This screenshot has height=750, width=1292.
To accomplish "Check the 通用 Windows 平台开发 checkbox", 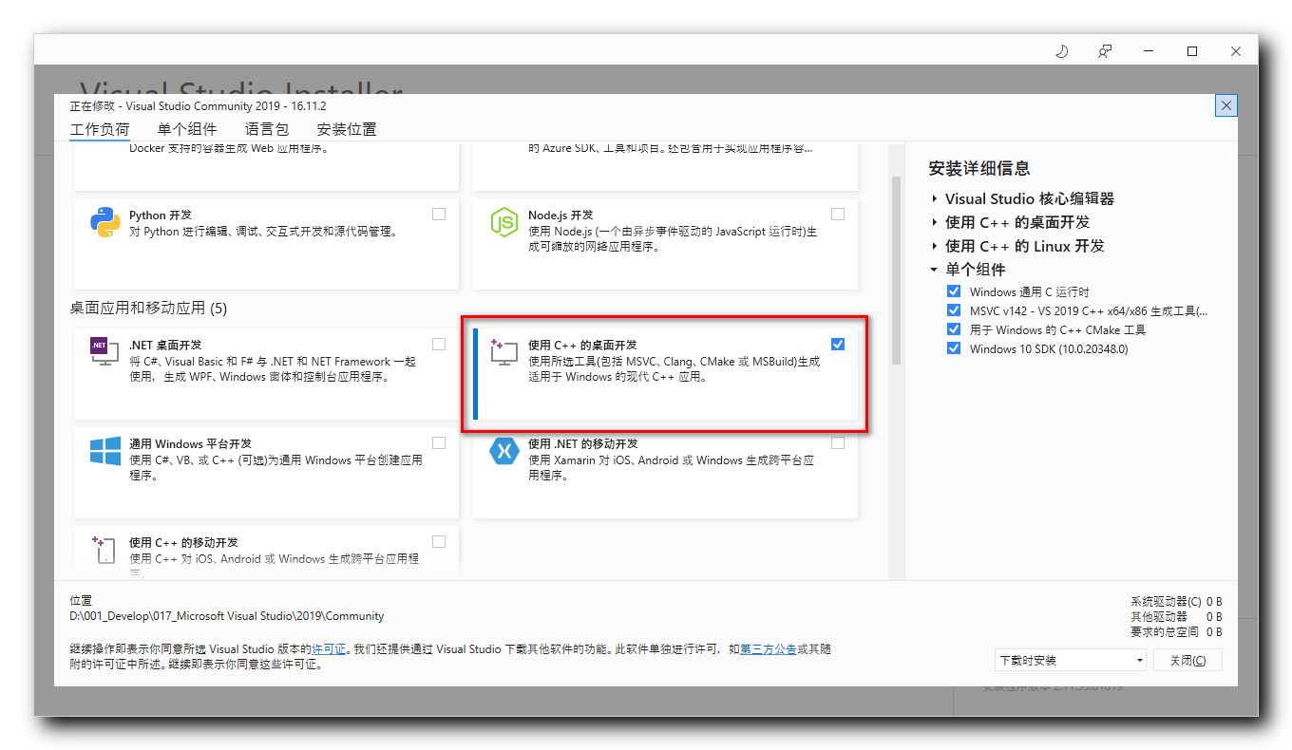I will (x=439, y=442).
